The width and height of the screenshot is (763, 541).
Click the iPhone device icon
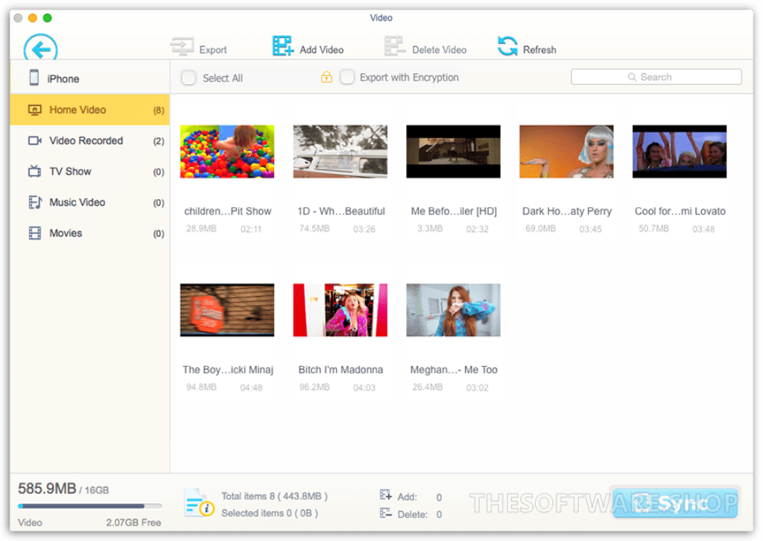pyautogui.click(x=34, y=77)
